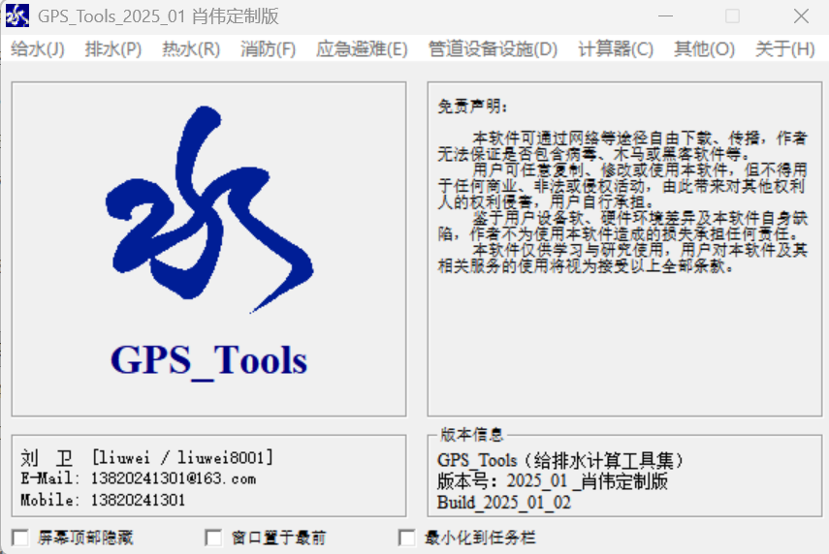This screenshot has height=554, width=829.
Task: Click the 免责声明 disclaimer text box
Action: [x=624, y=249]
